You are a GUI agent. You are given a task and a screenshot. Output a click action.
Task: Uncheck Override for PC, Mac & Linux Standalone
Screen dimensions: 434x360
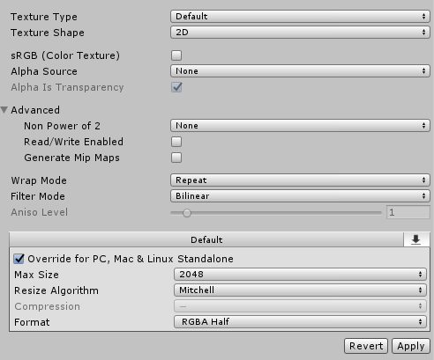coord(19,259)
